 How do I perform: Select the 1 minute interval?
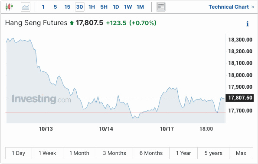(43, 7)
